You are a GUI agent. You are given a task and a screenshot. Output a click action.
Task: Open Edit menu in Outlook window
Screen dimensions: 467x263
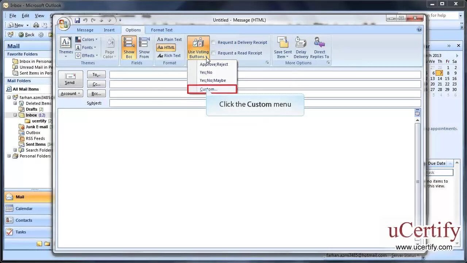(x=26, y=16)
